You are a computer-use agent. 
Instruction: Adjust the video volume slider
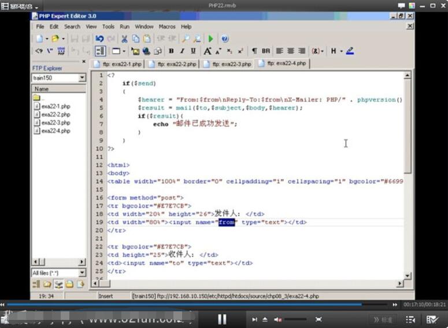tap(295, 319)
